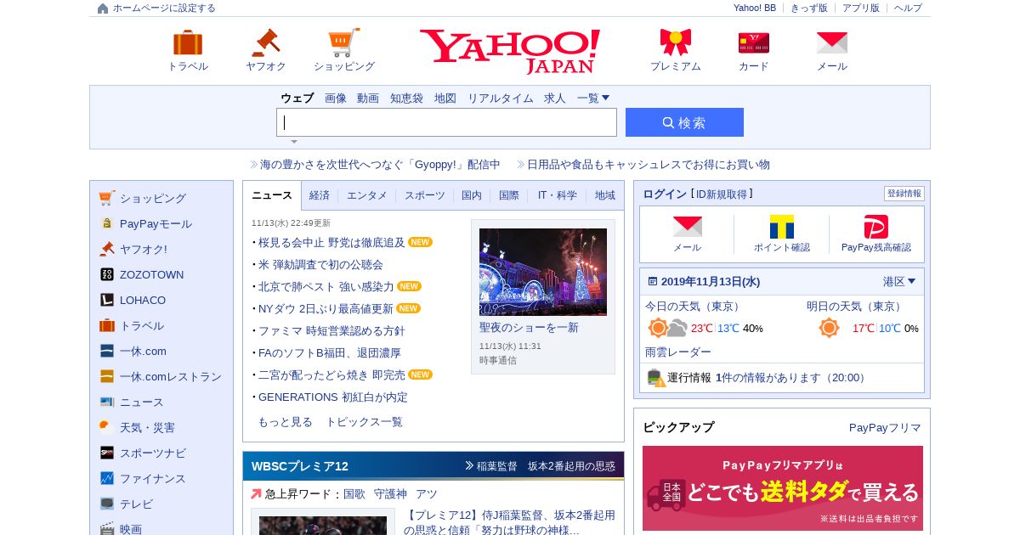Switch to the 経済 news tab
1020x535 pixels.
click(320, 195)
